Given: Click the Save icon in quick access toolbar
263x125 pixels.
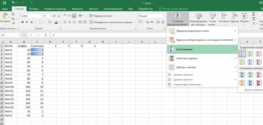Looking at the screenshot, I should pos(5,3).
